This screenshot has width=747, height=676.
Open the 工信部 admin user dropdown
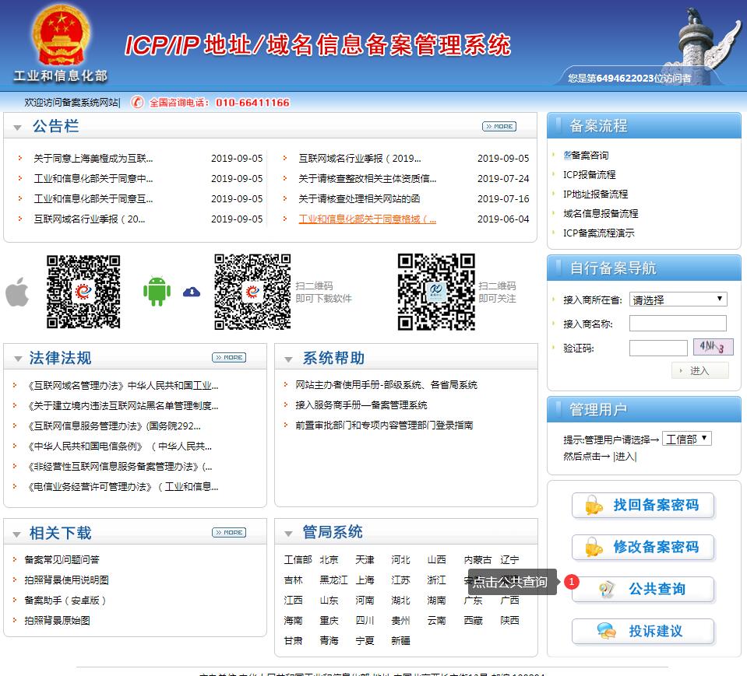pyautogui.click(x=687, y=439)
